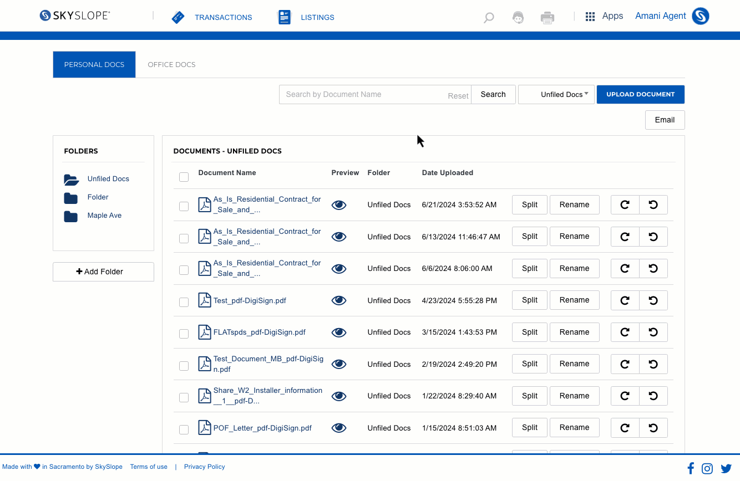Open the Facebook icon in footer
The height and width of the screenshot is (481, 740).
pyautogui.click(x=691, y=468)
